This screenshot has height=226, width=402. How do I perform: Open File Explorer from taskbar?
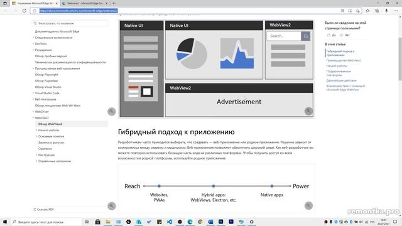(108, 222)
